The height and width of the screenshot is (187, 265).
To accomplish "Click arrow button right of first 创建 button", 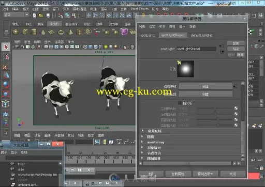I will click(235, 86).
